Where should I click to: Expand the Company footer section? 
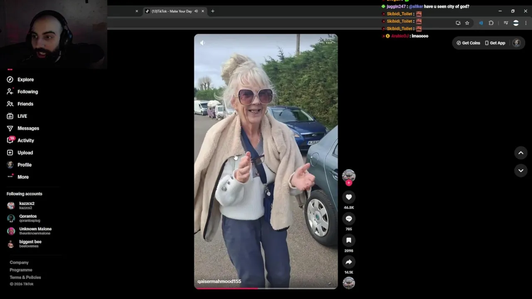click(x=19, y=262)
